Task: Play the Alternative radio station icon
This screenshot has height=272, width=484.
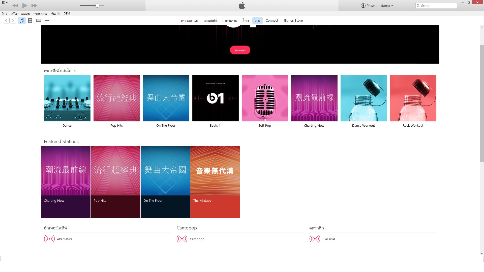Action: (49, 239)
